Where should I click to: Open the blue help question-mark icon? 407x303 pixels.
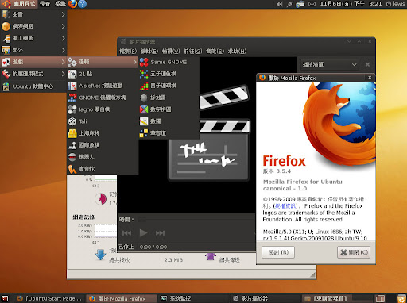pos(83,4)
